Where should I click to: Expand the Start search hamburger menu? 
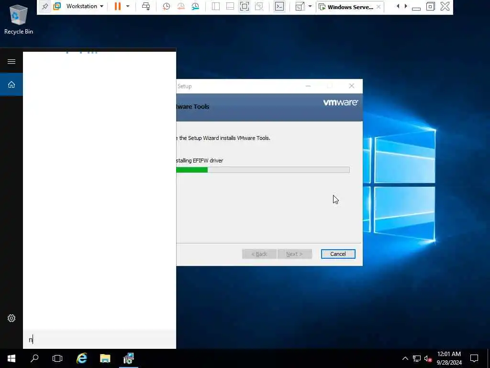tap(11, 61)
